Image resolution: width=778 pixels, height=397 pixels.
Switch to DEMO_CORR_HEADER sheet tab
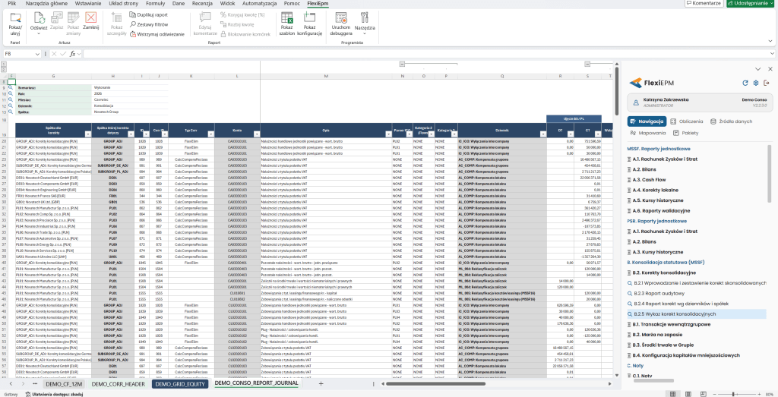tap(119, 383)
